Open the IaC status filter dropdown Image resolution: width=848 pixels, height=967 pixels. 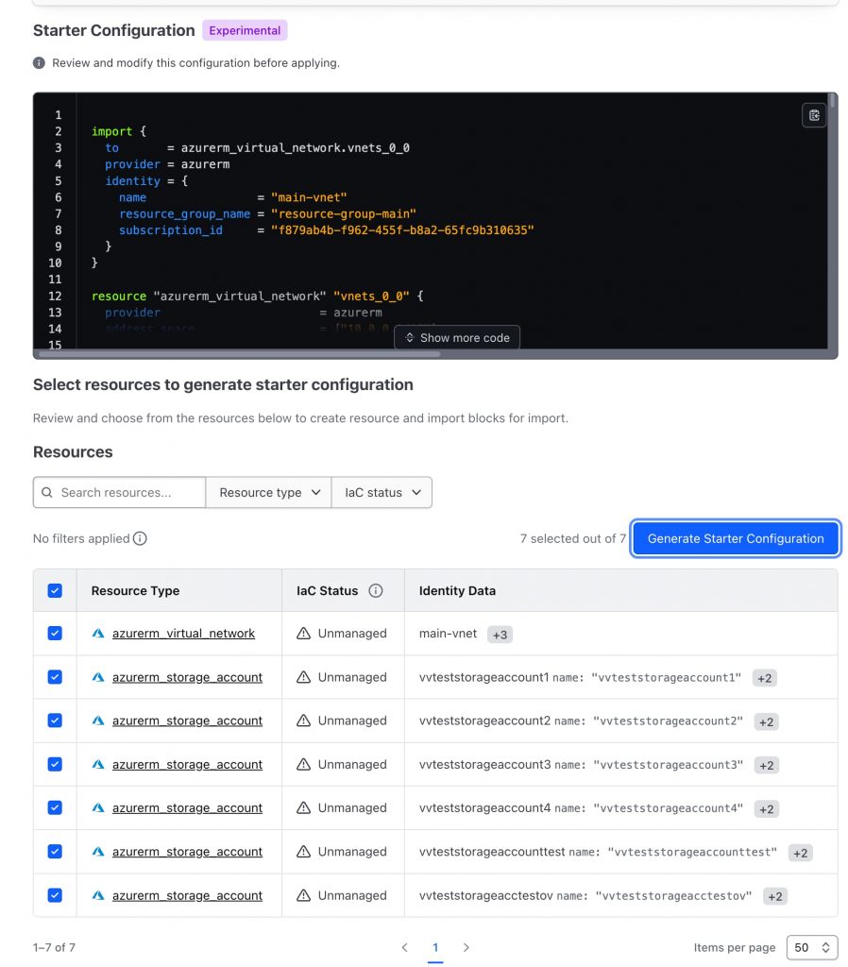point(382,493)
